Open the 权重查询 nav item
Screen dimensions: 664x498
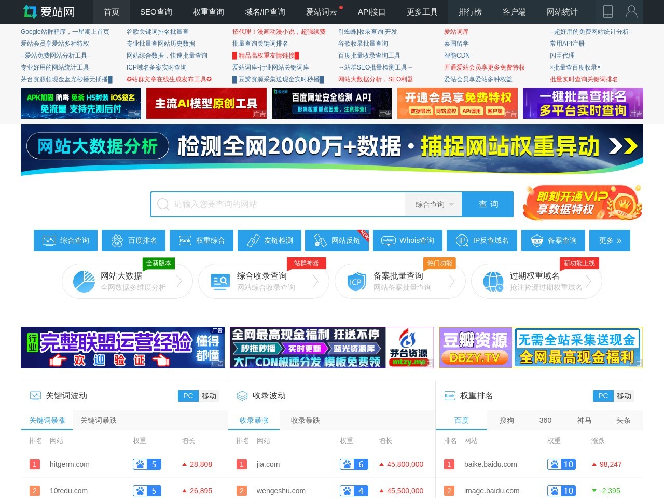(x=209, y=11)
